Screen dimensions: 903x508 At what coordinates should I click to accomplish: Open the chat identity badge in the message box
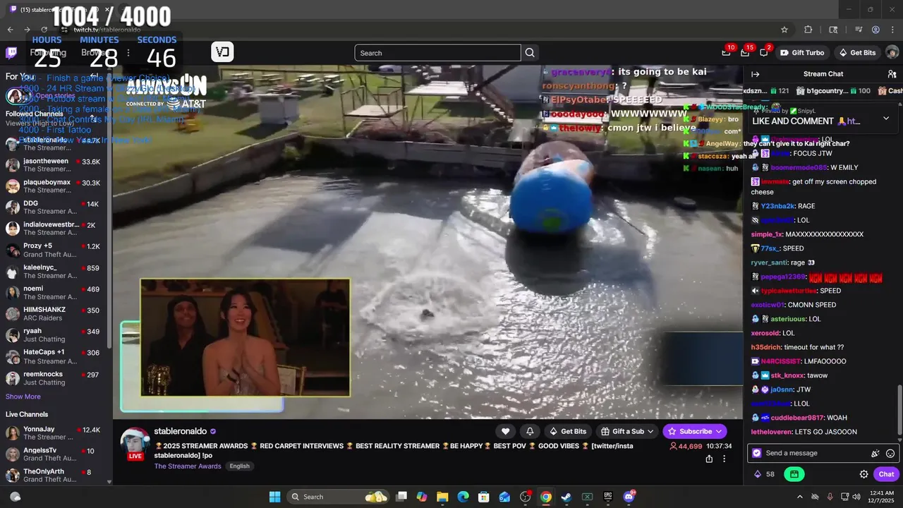(x=757, y=453)
